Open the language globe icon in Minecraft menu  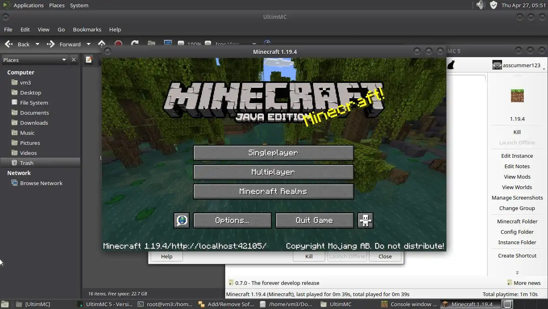pyautogui.click(x=182, y=220)
